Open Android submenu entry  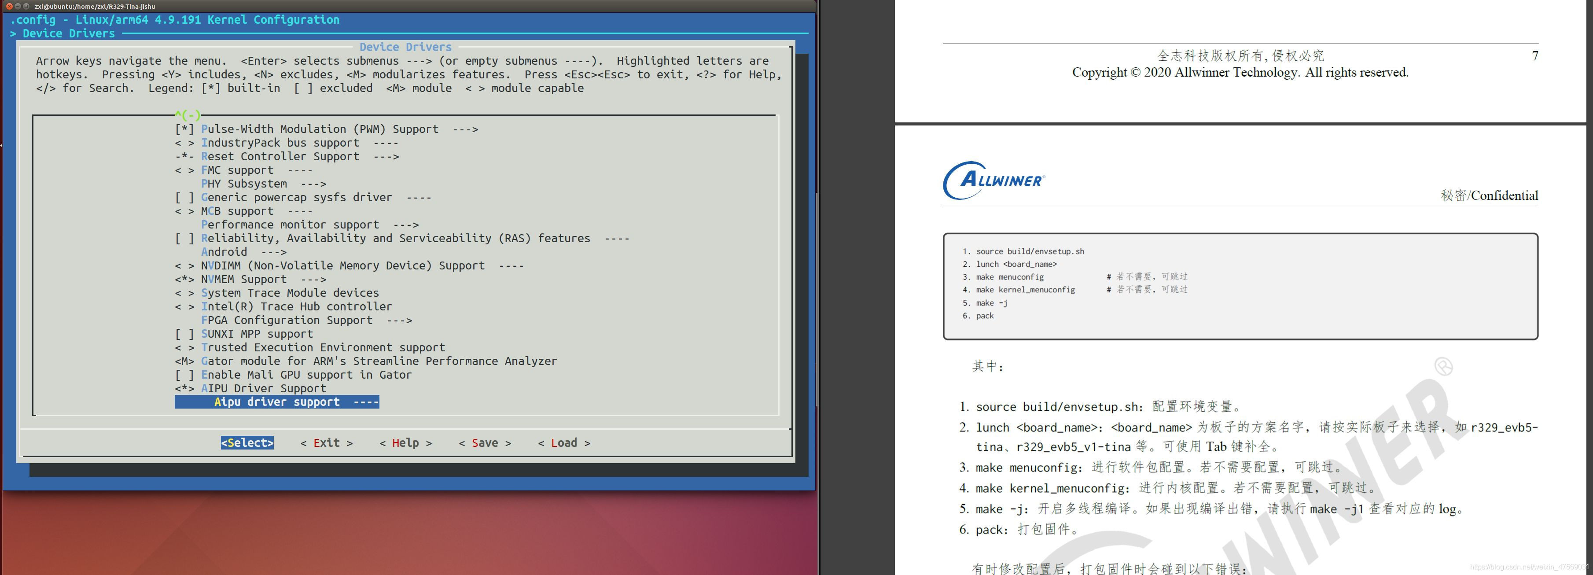point(244,252)
